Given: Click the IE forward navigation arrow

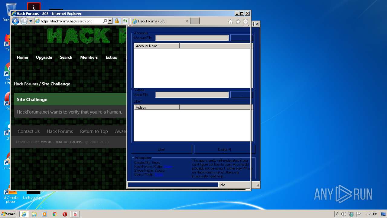Looking at the screenshot, I should point(24,21).
